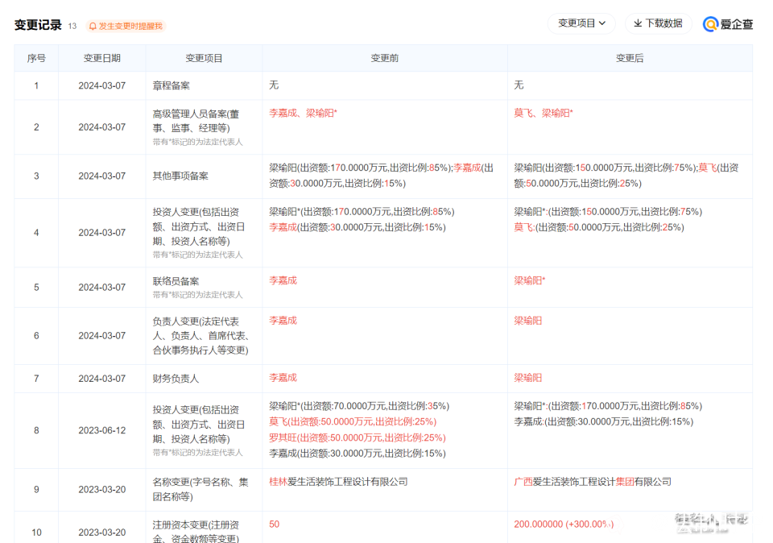This screenshot has width=773, height=543.
Task: Click the 200.000000 registered capital value
Action: (538, 524)
